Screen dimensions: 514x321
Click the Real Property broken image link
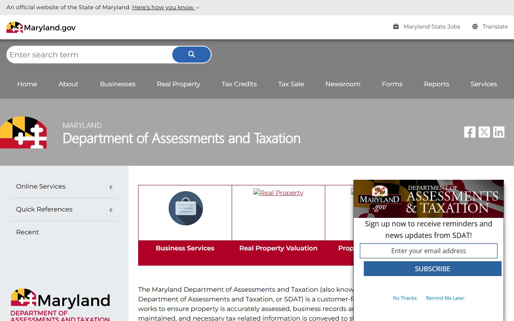coord(278,193)
